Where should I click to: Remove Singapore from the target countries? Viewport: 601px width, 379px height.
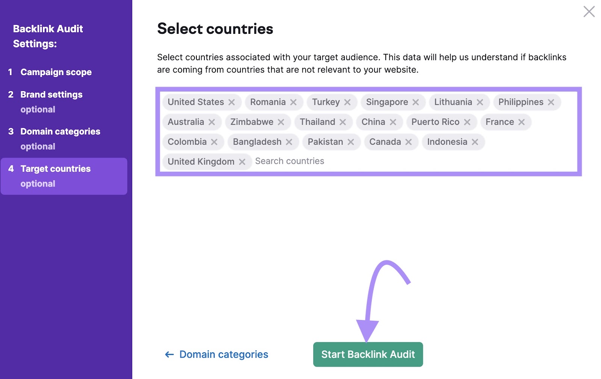click(416, 102)
